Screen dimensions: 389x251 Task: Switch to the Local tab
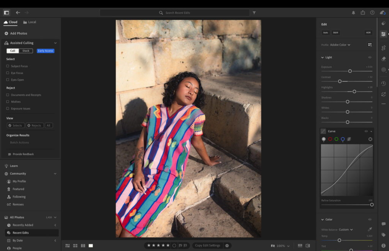click(x=30, y=22)
